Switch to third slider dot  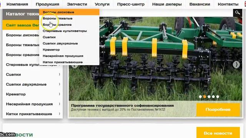click(209, 97)
